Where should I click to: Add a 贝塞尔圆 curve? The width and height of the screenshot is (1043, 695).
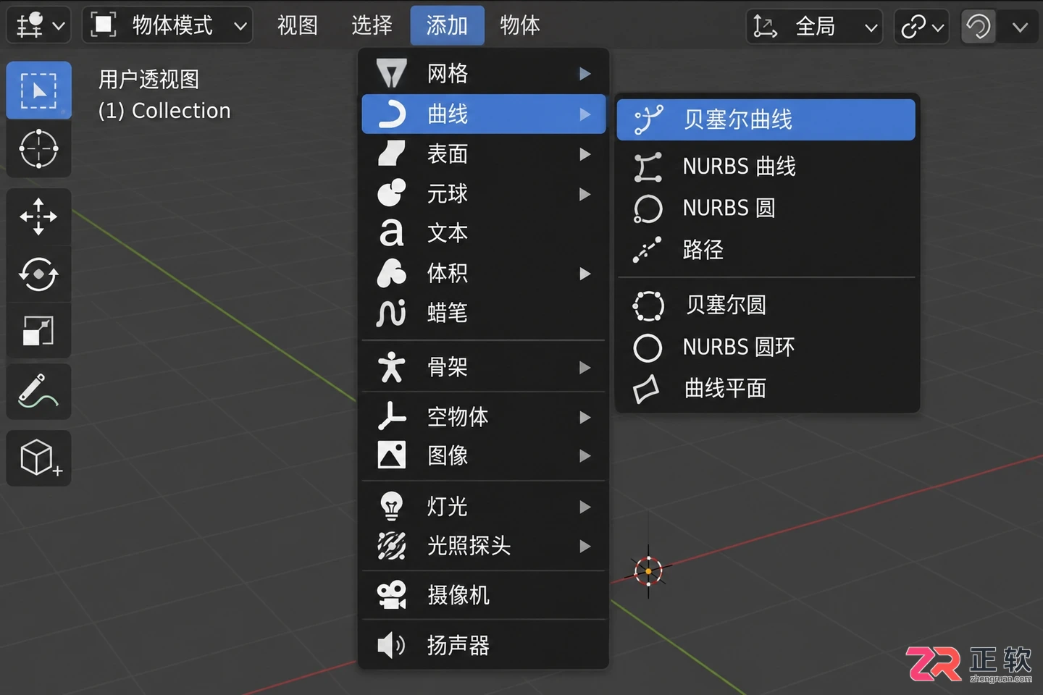[766, 306]
